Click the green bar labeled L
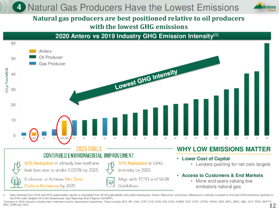Image resolution: width=279 pixels, height=209 pixels. tap(155, 122)
